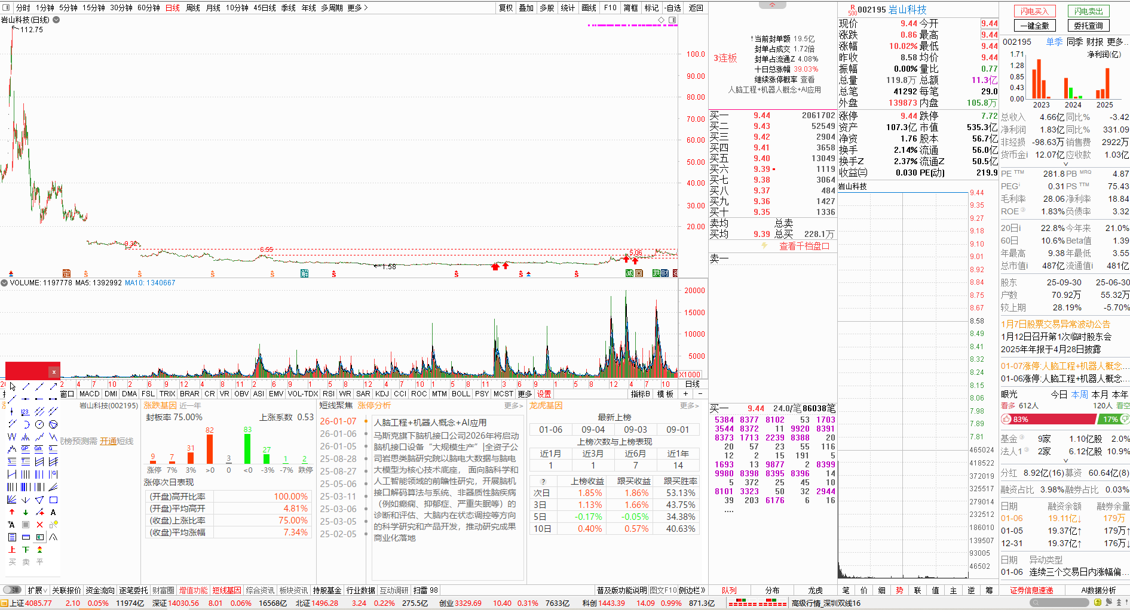
Task: Expand the 更多 timeframe options
Action: [x=357, y=8]
